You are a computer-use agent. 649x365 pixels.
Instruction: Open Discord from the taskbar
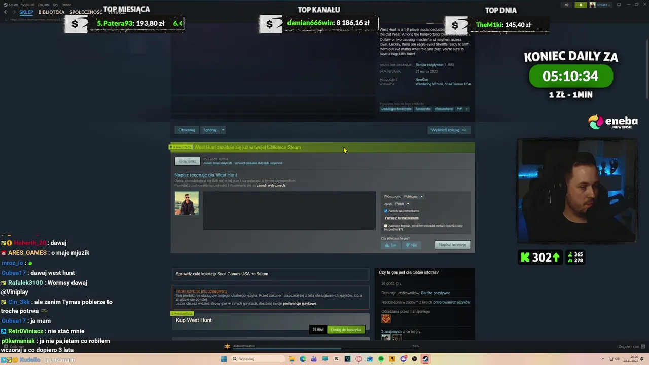[x=404, y=359]
